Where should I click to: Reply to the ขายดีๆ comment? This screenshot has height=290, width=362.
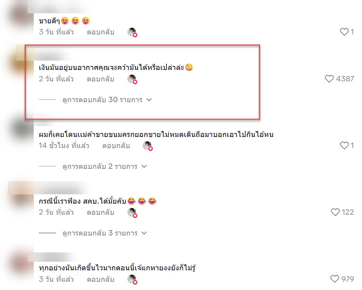point(100,32)
